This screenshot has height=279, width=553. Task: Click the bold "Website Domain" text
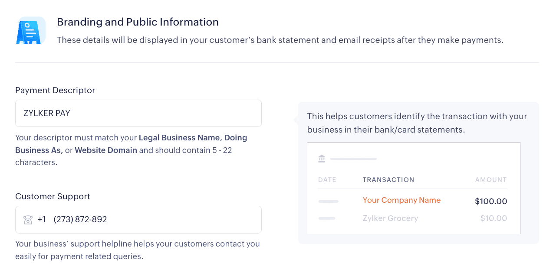pos(106,150)
